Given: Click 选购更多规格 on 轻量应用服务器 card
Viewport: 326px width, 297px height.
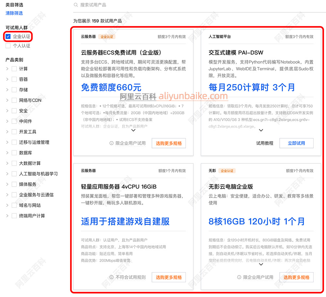Looking at the screenshot, I should [x=169, y=277].
